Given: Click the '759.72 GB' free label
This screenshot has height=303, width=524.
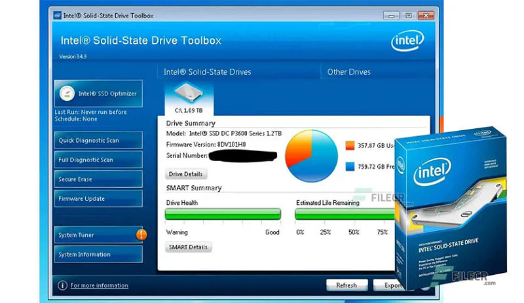Looking at the screenshot, I should pos(372,166).
